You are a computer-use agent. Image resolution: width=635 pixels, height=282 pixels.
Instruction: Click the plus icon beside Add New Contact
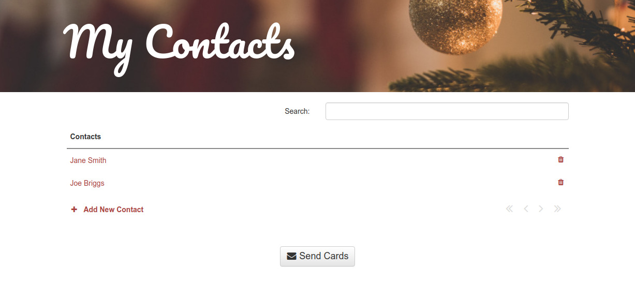click(74, 210)
